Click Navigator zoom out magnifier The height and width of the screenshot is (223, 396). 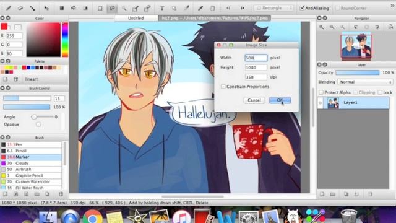coord(332,27)
